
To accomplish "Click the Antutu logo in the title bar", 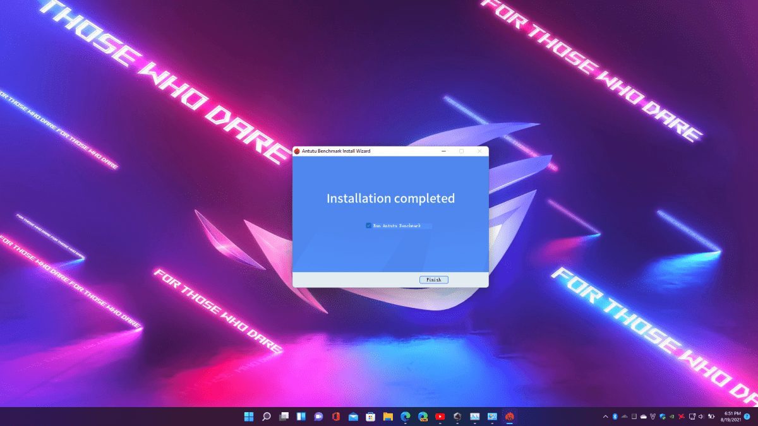I will tap(297, 151).
